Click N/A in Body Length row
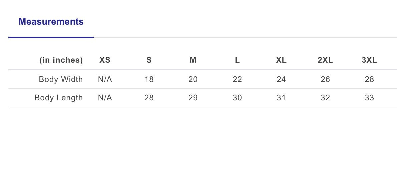The height and width of the screenshot is (173, 397). click(x=105, y=98)
